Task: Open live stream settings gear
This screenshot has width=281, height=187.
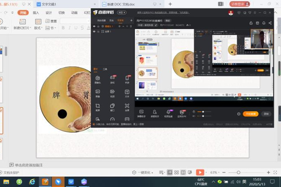Action: point(239,114)
